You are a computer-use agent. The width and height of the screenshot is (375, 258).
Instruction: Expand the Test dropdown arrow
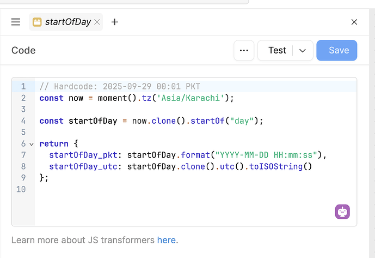point(303,50)
